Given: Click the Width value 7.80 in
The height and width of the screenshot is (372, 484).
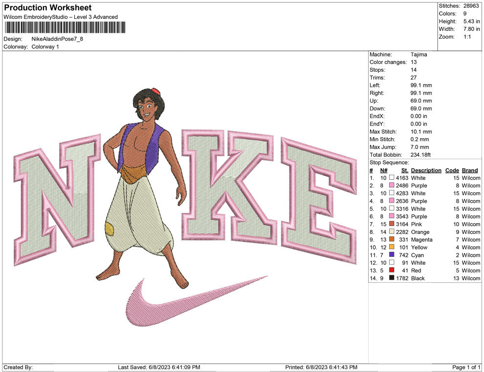Looking at the screenshot, I should click(472, 29).
